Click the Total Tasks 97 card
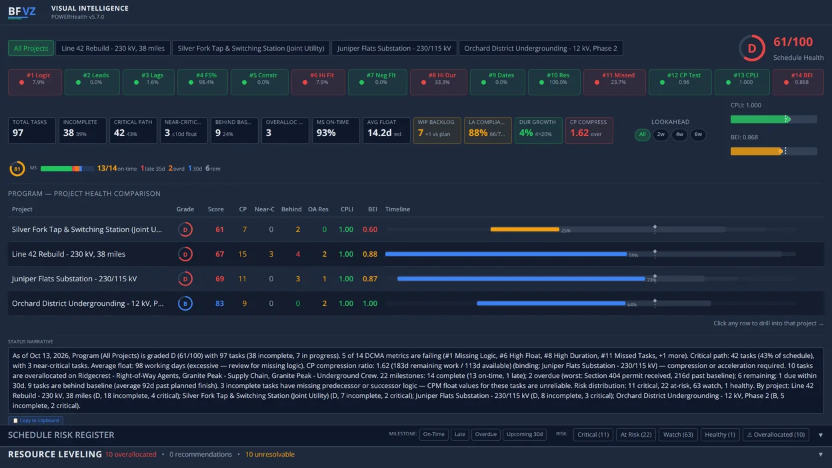This screenshot has width=832, height=468. [x=31, y=131]
